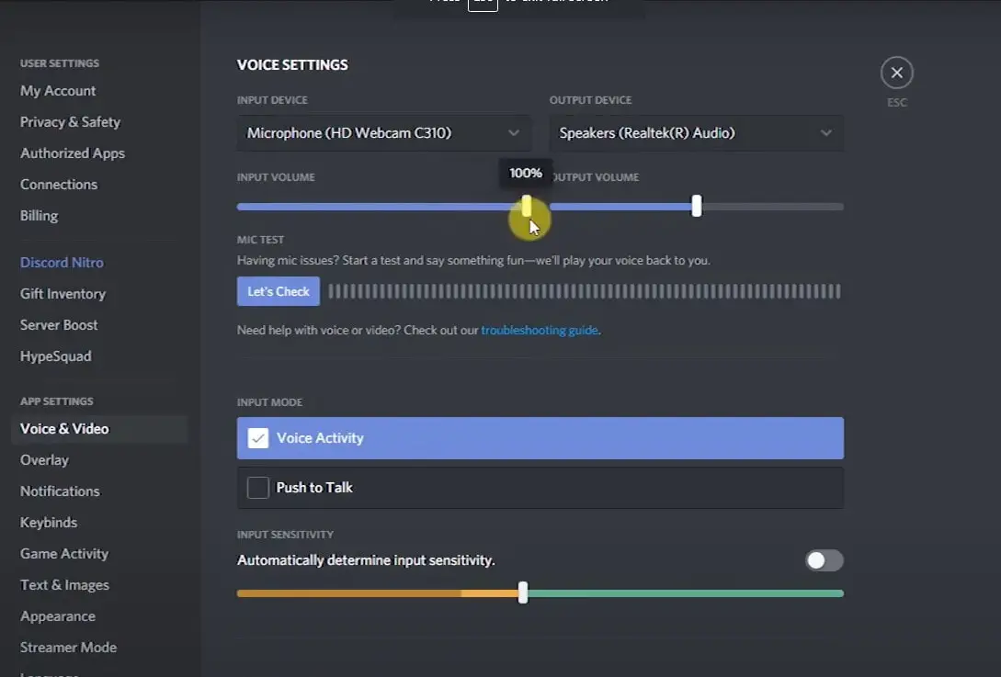1001x677 pixels.
Task: Click the input device dropdown chevron
Action: [x=514, y=133]
